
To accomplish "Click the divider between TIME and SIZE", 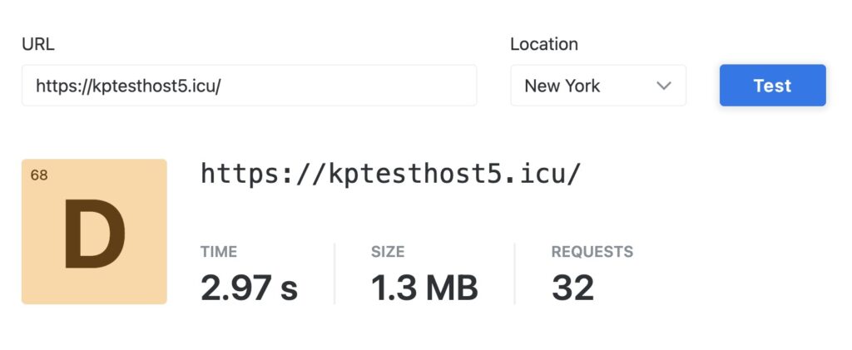I will click(x=334, y=274).
